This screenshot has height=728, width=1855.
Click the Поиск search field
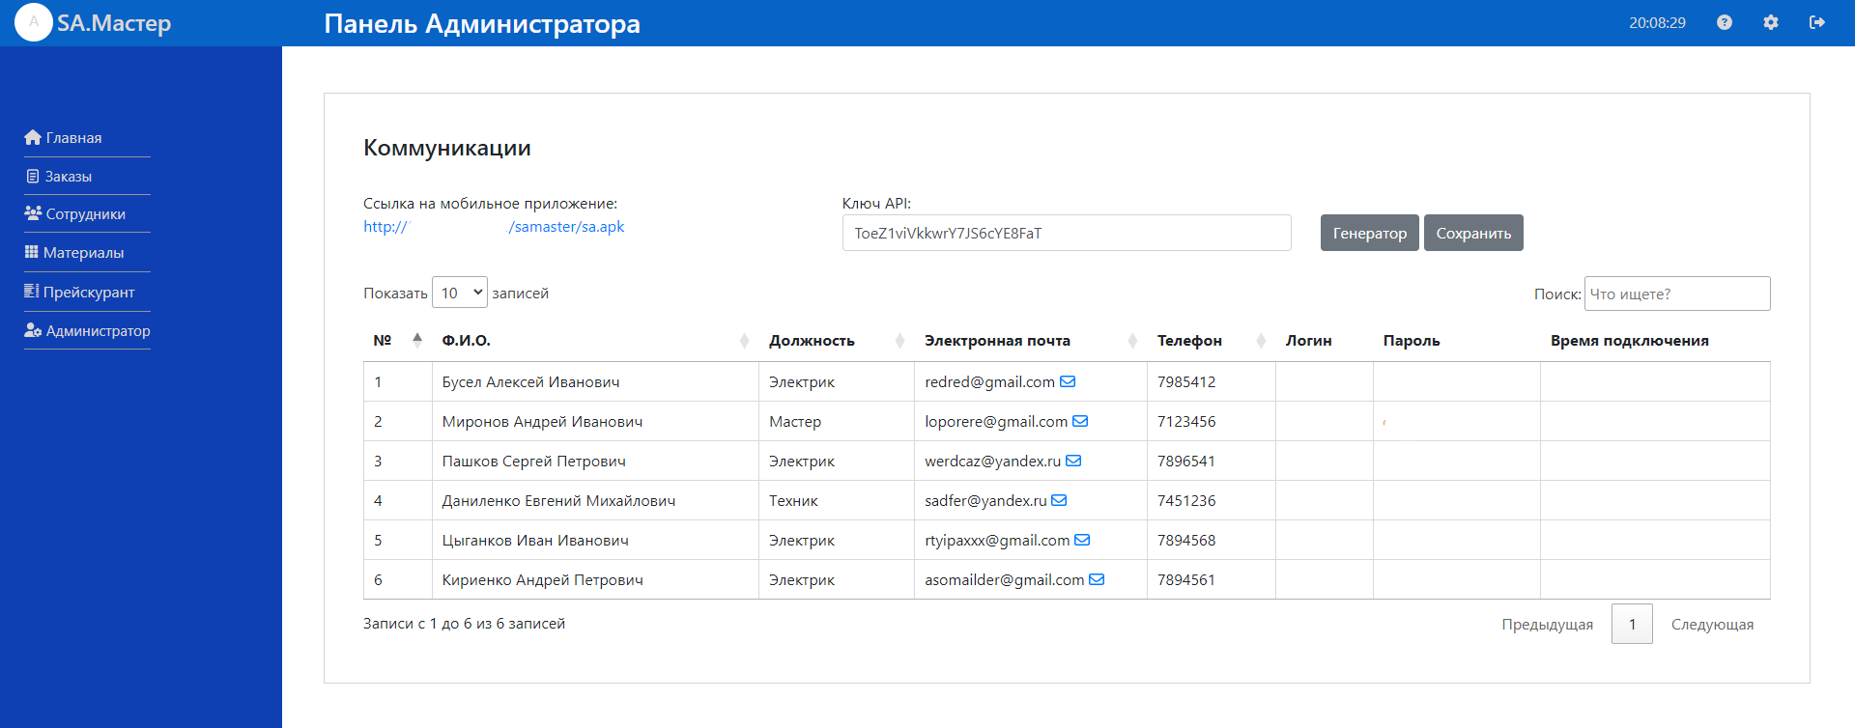[x=1676, y=294]
